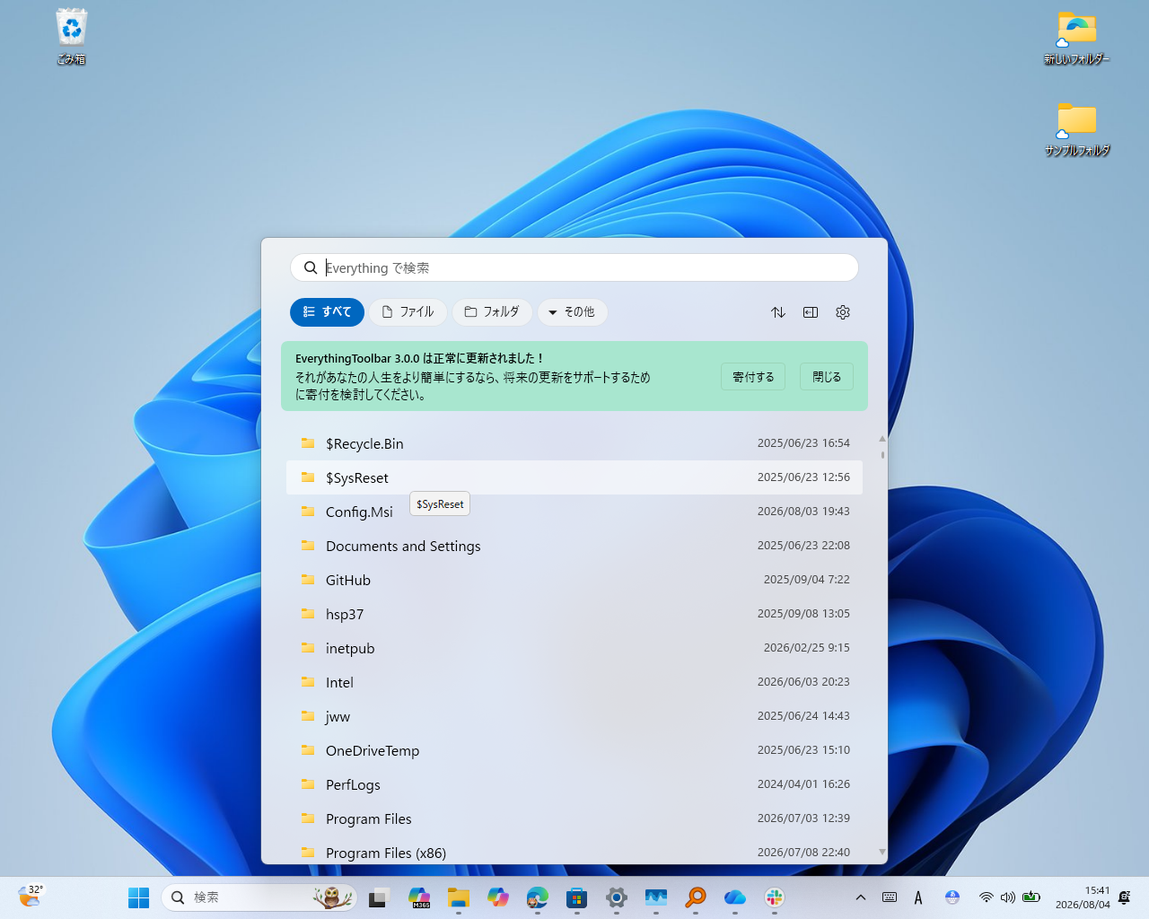Click the sort order arrows icon
Image resolution: width=1149 pixels, height=919 pixels.
[778, 312]
